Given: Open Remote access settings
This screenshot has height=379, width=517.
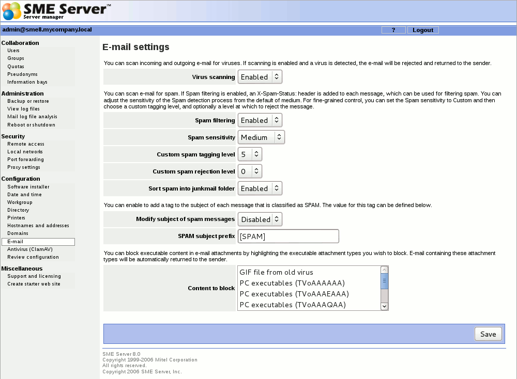Looking at the screenshot, I should click(26, 144).
